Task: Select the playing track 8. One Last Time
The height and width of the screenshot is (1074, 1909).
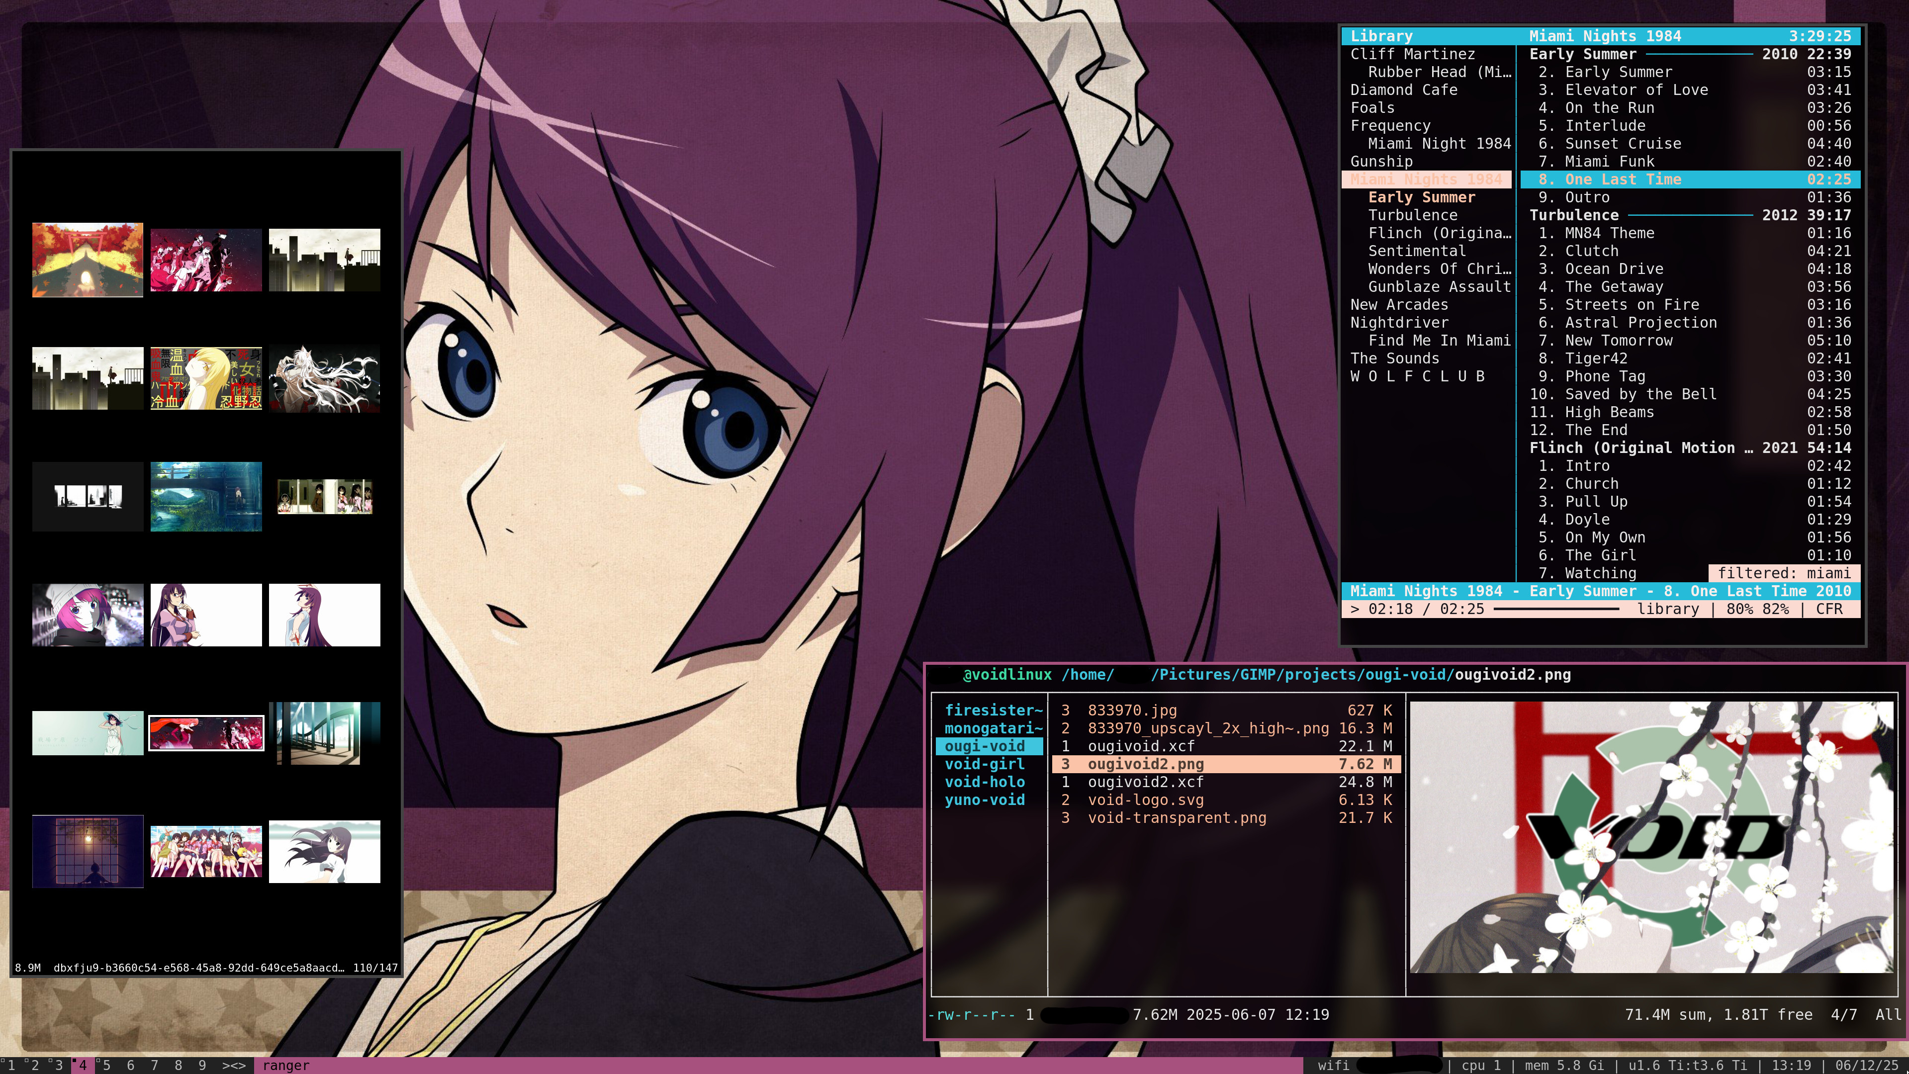Action: pyautogui.click(x=1690, y=179)
